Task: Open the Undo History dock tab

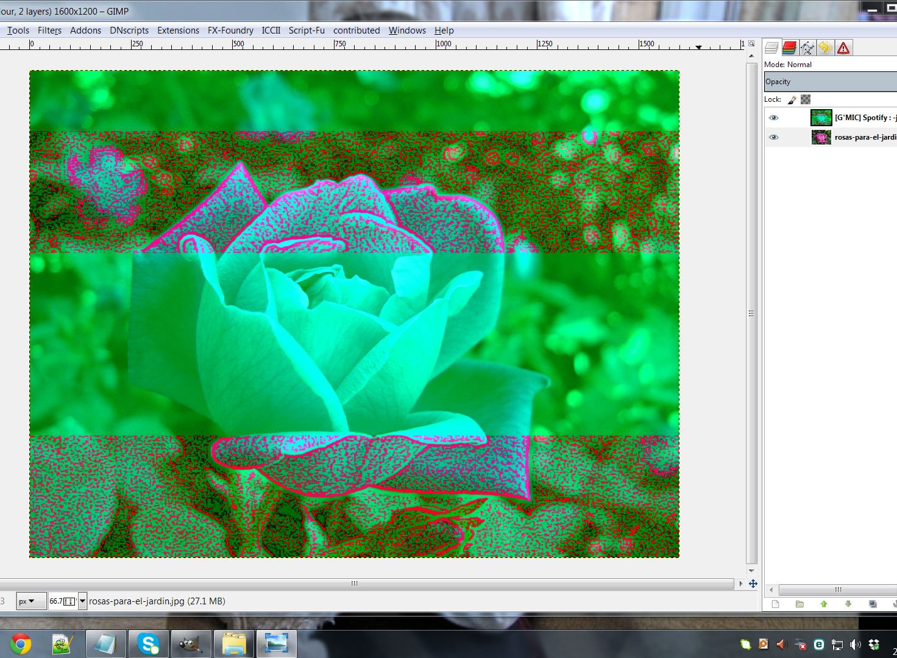Action: tap(825, 48)
